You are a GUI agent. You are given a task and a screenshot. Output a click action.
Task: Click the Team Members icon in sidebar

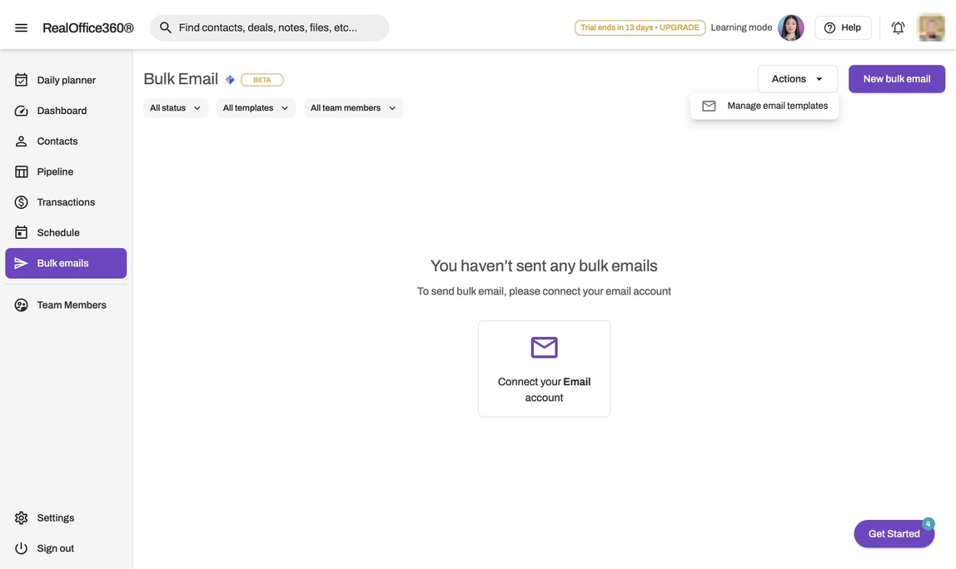(21, 305)
